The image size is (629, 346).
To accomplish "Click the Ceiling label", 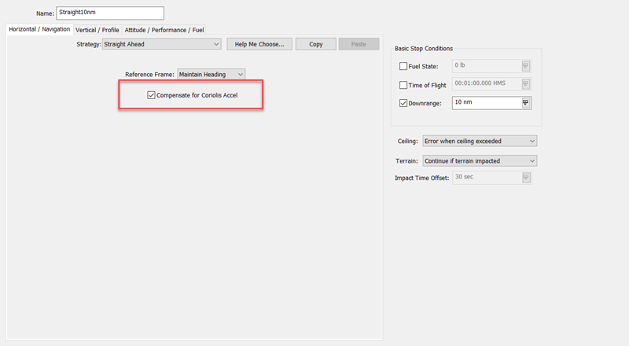I will [407, 141].
